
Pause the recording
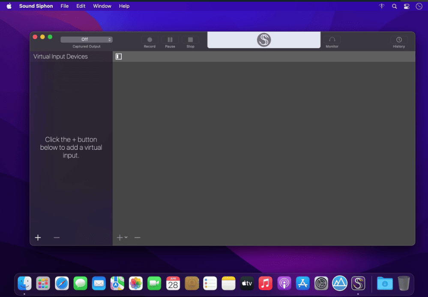[x=170, y=40]
